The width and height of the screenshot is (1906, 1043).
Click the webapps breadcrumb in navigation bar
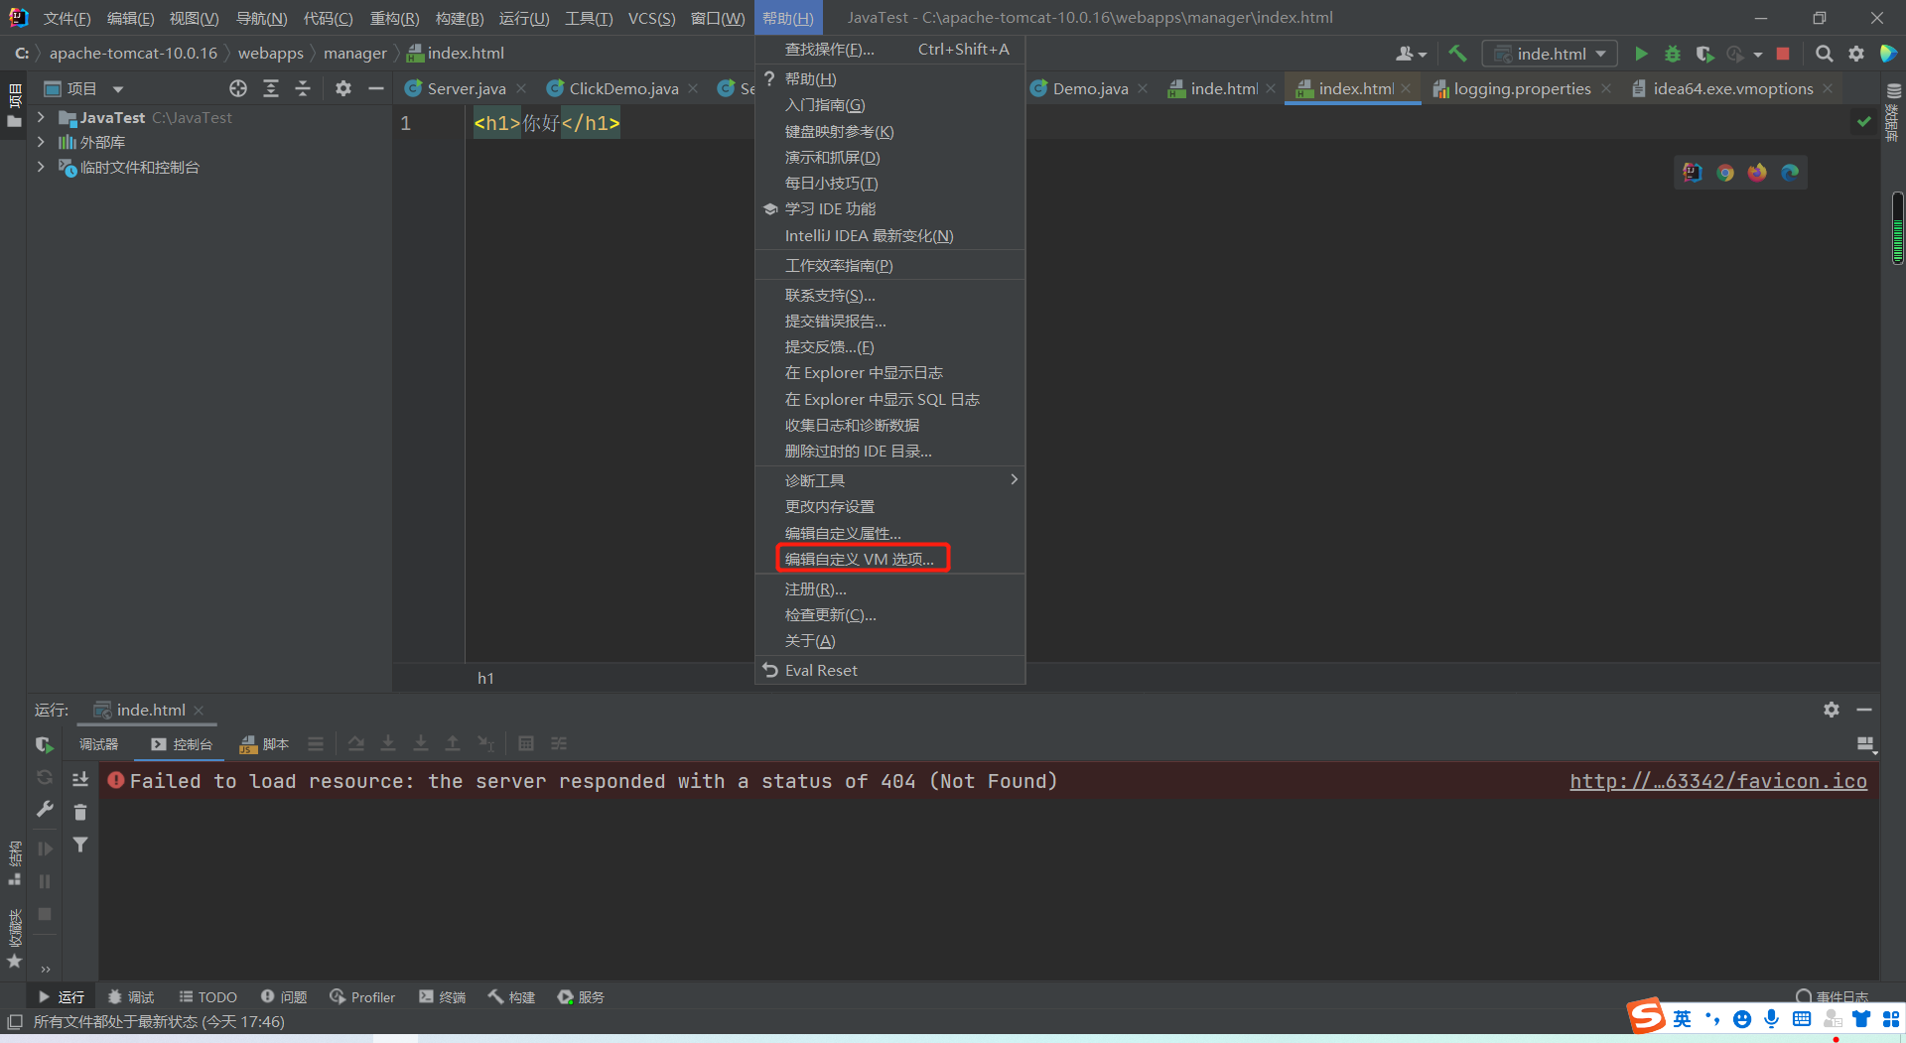click(x=270, y=53)
